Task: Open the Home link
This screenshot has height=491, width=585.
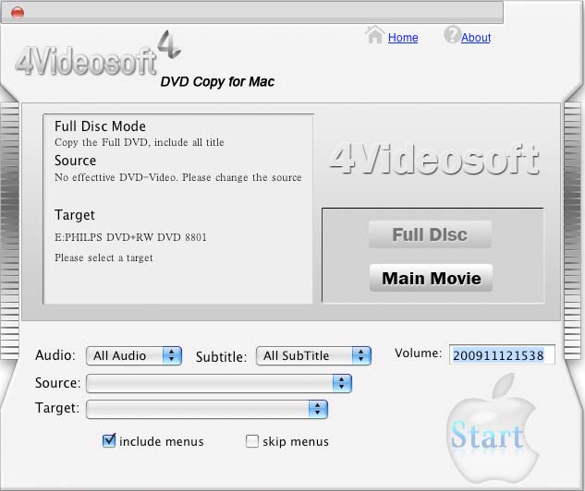Action: [403, 38]
